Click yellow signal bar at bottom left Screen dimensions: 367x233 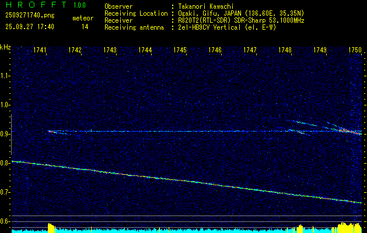pos(51,228)
